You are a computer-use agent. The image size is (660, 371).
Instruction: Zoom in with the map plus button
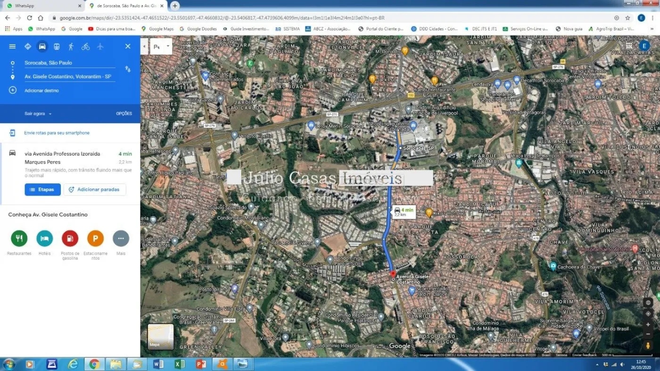[x=648, y=324]
